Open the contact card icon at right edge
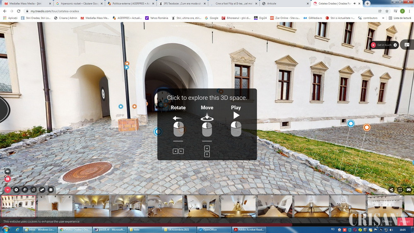Viewport: 414px width, 233px height. click(x=407, y=45)
